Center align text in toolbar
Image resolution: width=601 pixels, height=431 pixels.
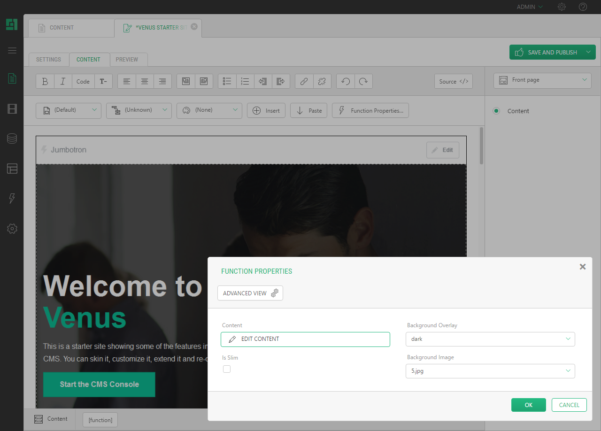coord(145,81)
